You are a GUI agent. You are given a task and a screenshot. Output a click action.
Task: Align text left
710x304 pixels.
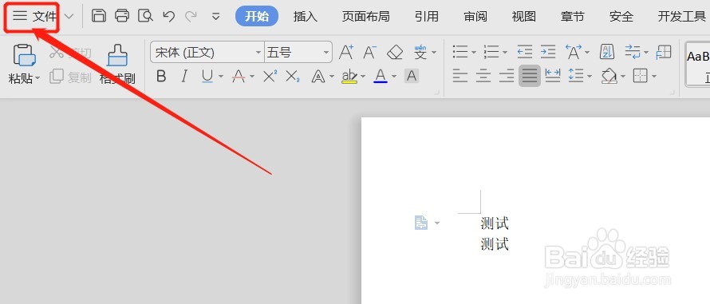[460, 75]
